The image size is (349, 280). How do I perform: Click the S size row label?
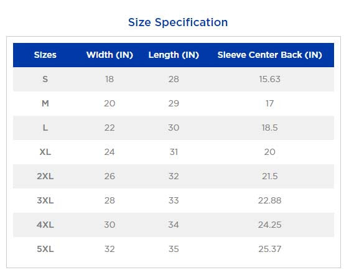(x=45, y=79)
